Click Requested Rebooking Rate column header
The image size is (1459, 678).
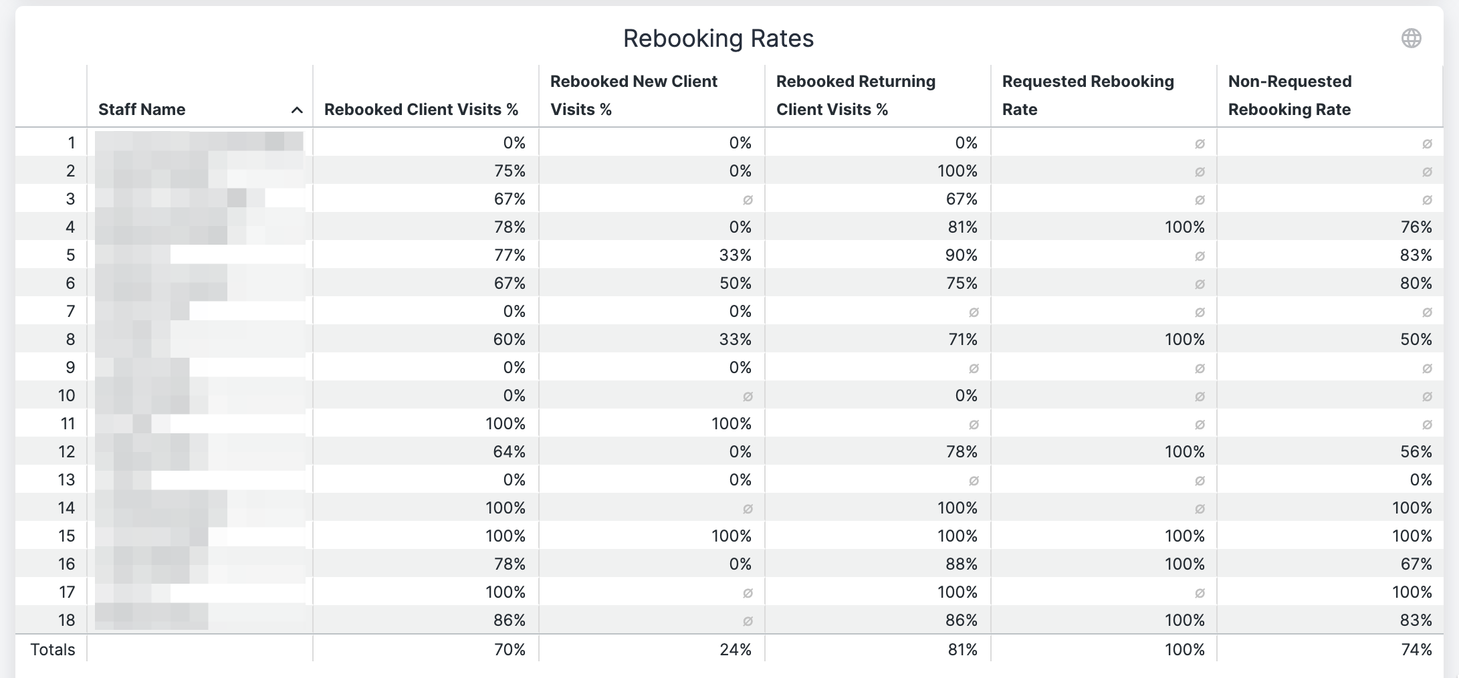click(x=1088, y=96)
